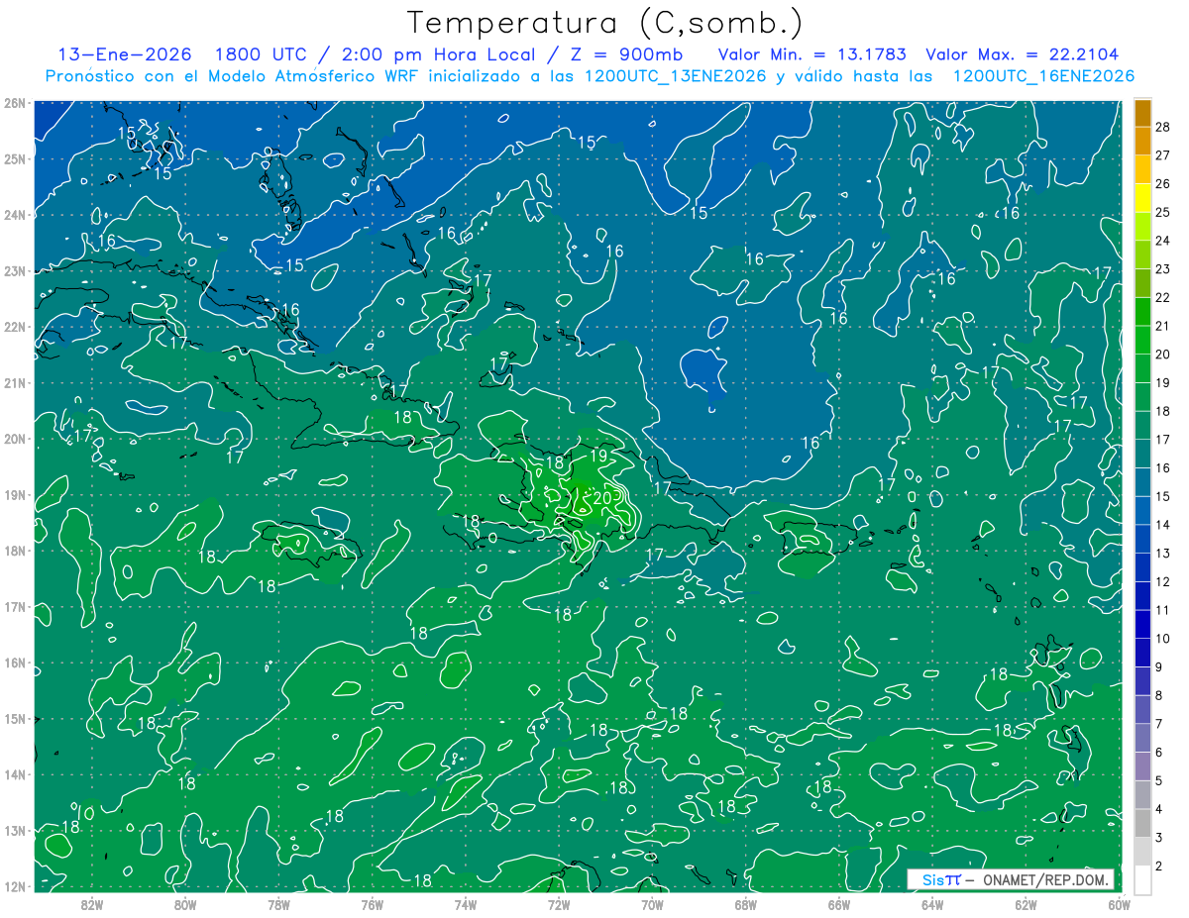Click the 14N latitude axis label
1189x918 pixels.
[x=15, y=774]
